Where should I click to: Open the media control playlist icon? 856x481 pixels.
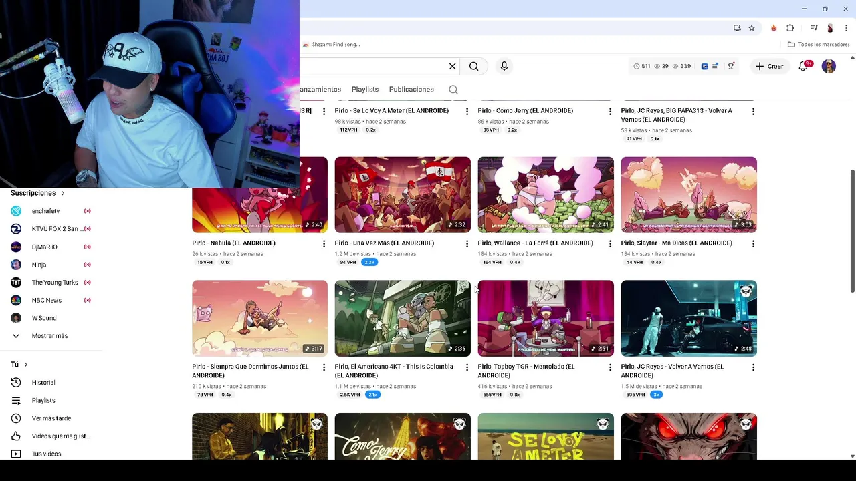(814, 28)
